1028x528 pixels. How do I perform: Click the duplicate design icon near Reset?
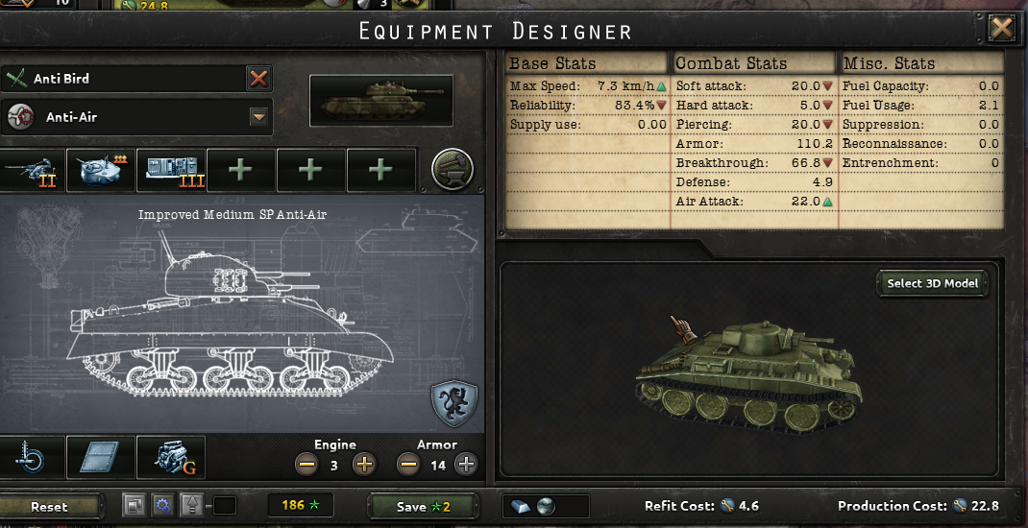point(135,506)
